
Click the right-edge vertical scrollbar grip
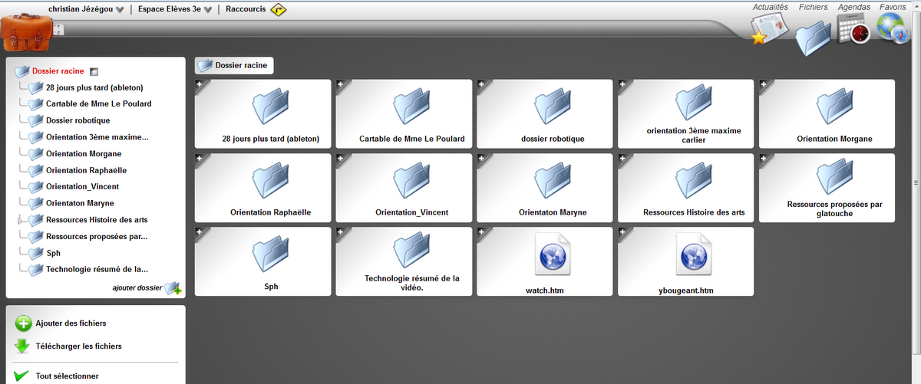[916, 182]
